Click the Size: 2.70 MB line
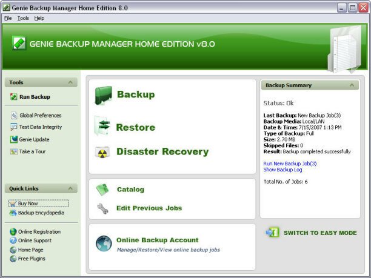Image resolution: width=371 pixels, height=278 pixels. (279, 139)
